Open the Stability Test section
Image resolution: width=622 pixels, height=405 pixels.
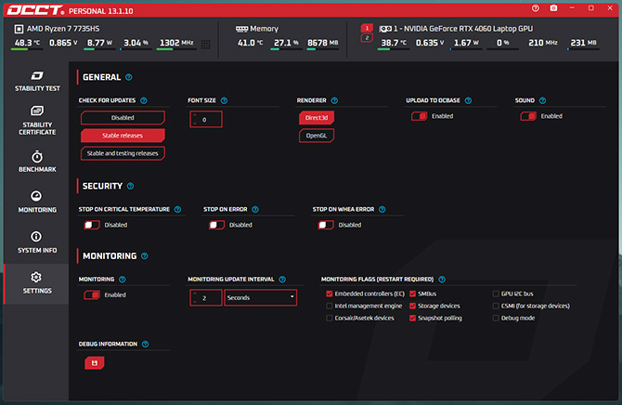tap(37, 82)
